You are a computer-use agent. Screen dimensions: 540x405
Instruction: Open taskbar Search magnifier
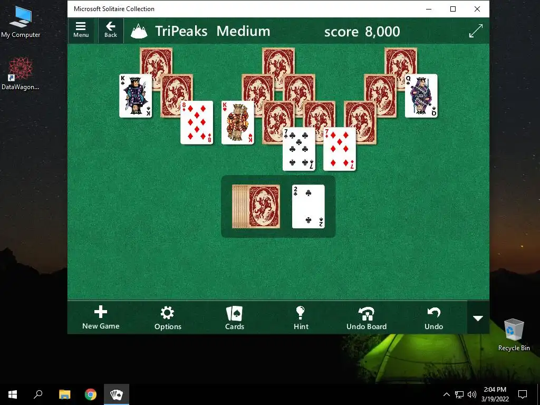pyautogui.click(x=38, y=394)
